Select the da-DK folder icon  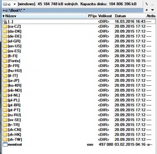(x=5, y=31)
